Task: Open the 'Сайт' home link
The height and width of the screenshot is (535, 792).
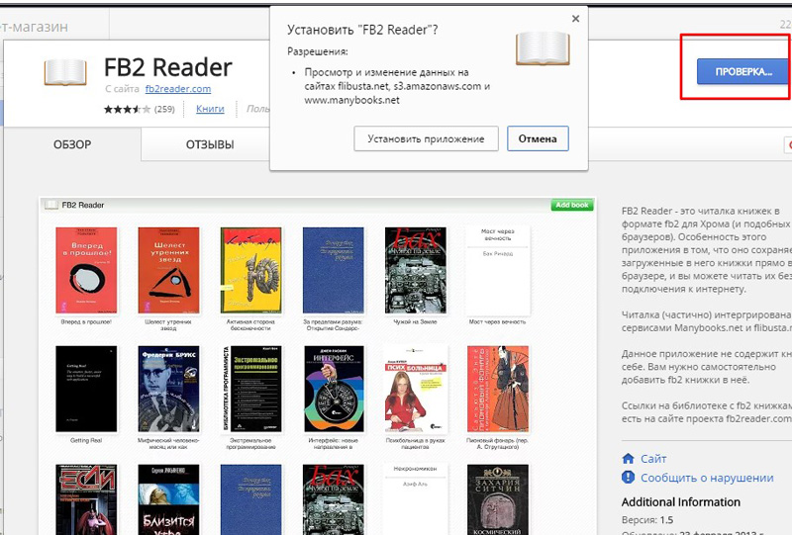Action: pyautogui.click(x=653, y=459)
